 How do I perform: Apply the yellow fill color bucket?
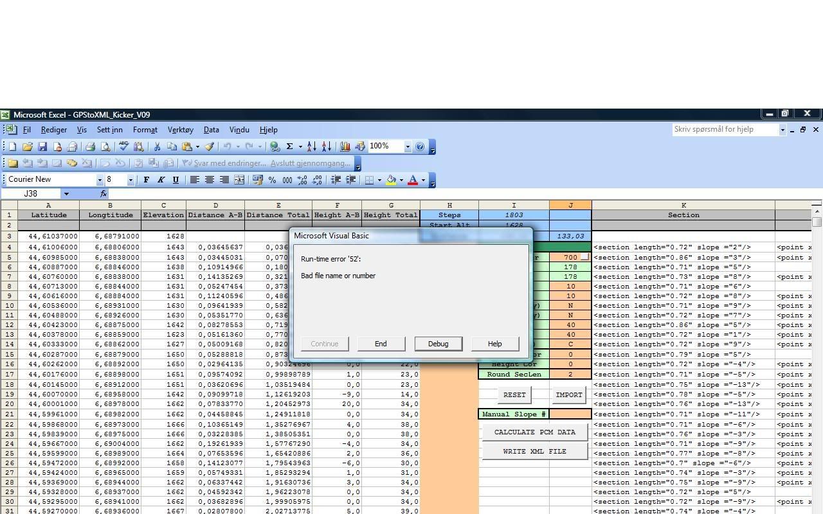click(390, 180)
